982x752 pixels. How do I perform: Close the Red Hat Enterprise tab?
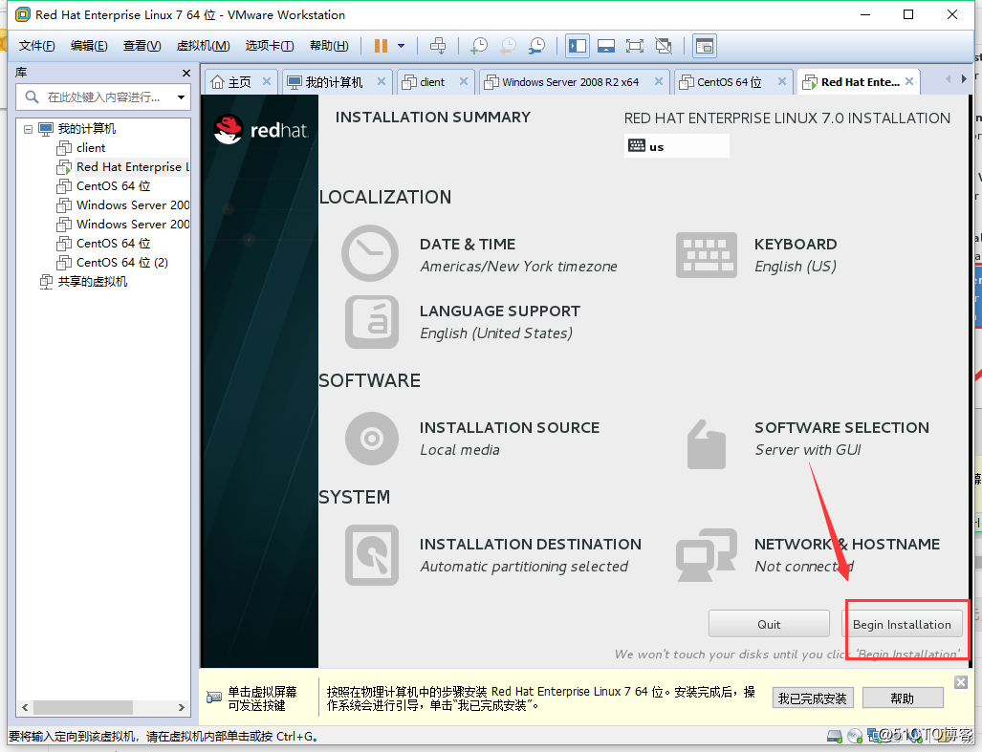pos(909,81)
